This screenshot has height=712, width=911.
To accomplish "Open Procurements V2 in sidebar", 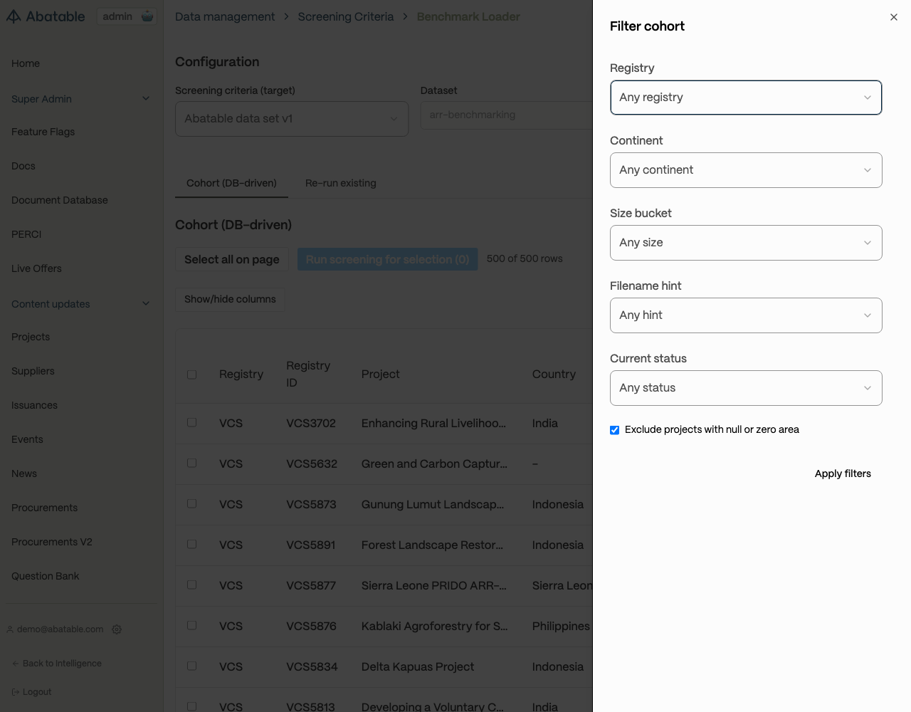I will pyautogui.click(x=52, y=542).
